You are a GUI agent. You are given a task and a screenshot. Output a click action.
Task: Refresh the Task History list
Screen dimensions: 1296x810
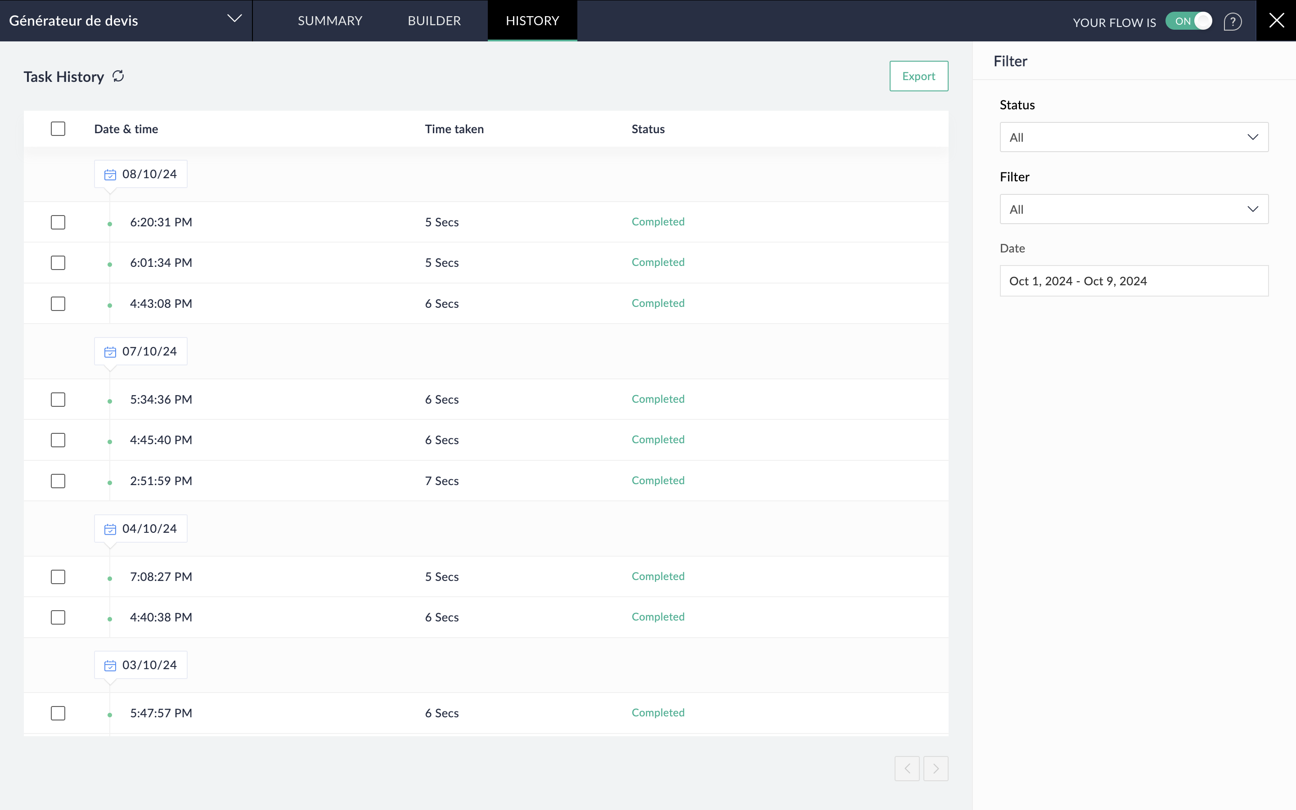click(x=118, y=76)
